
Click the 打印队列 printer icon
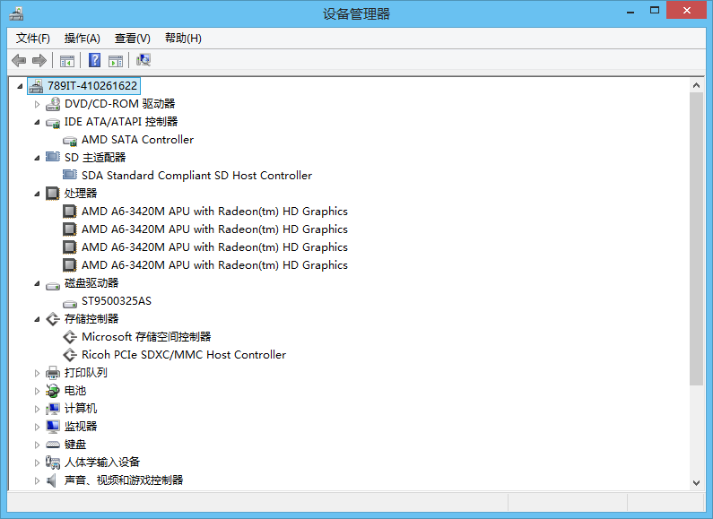click(x=53, y=373)
